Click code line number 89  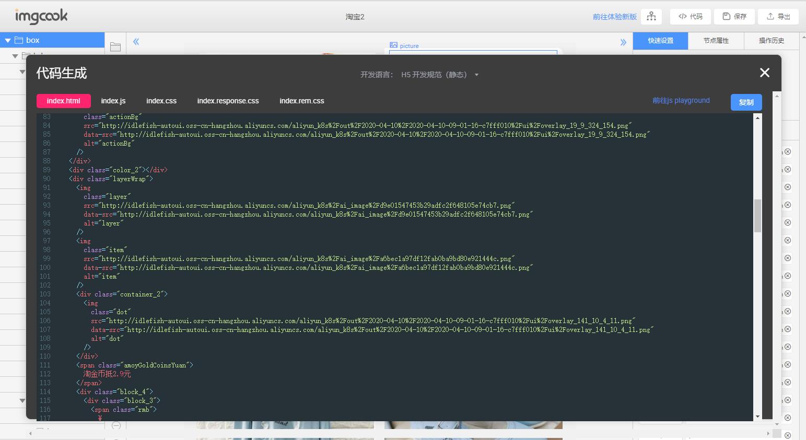tap(46, 170)
